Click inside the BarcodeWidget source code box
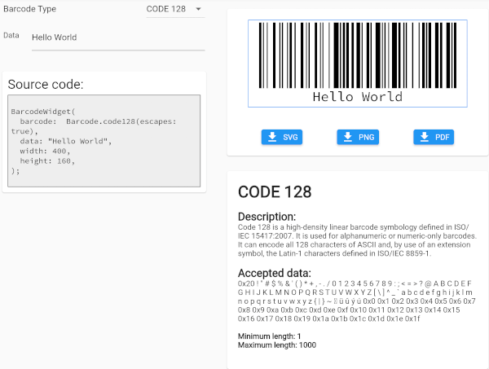The height and width of the screenshot is (369, 489). point(104,141)
